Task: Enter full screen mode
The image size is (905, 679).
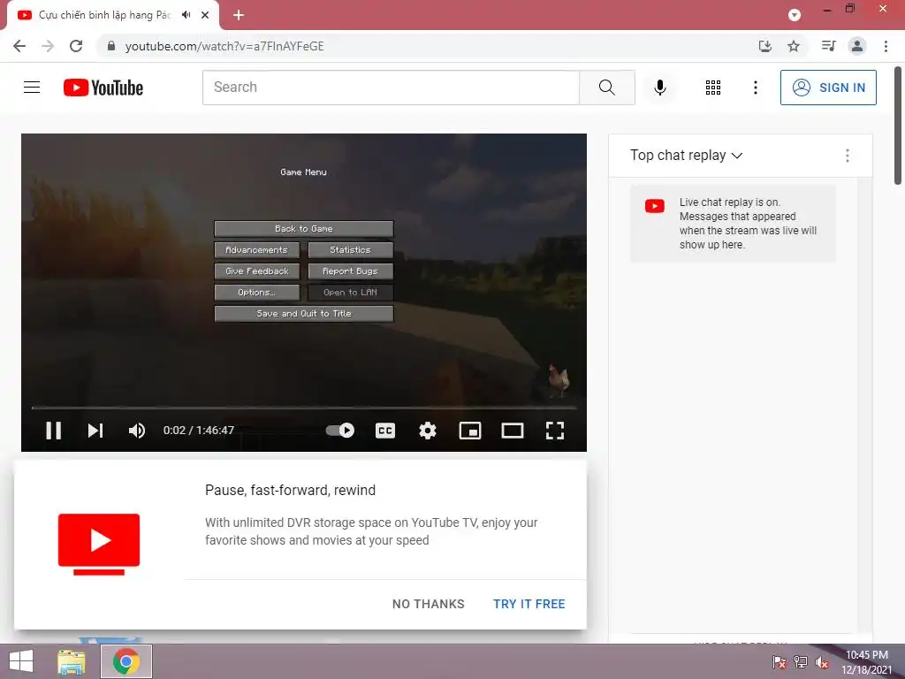Action: coord(555,431)
